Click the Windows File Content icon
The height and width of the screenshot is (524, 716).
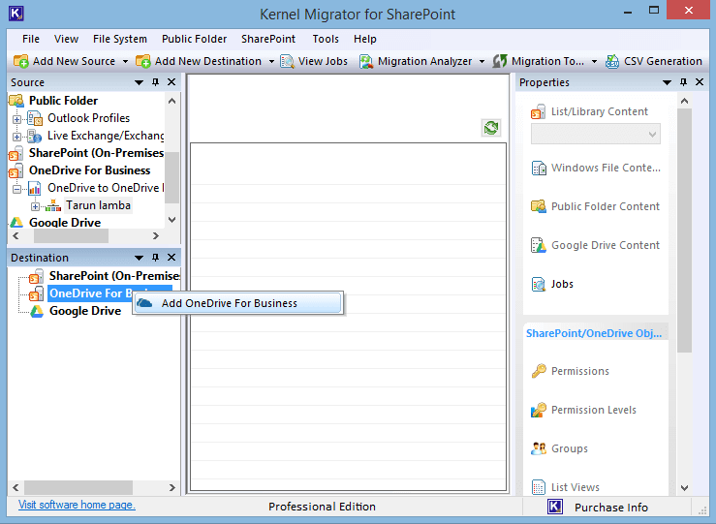coord(539,168)
